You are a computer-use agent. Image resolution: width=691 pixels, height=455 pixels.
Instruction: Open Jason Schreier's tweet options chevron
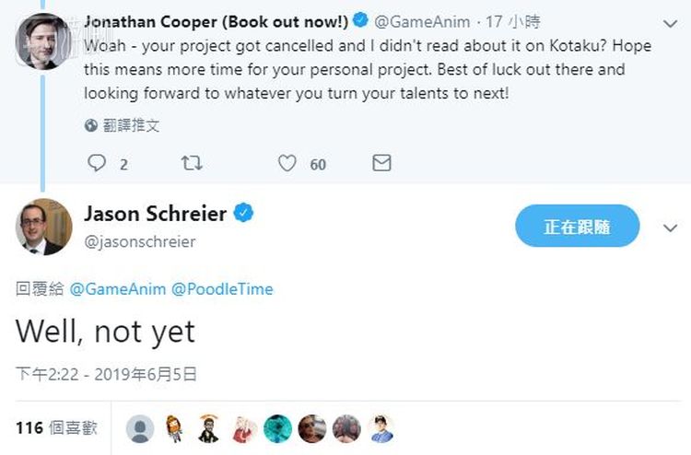(x=670, y=227)
